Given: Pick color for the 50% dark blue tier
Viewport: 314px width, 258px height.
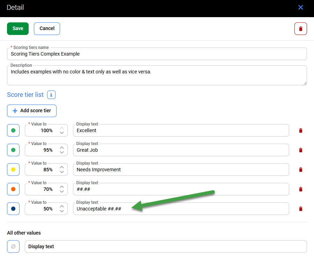Looking at the screenshot, I should point(13,209).
